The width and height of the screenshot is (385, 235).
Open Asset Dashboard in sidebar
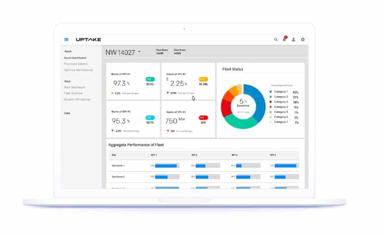coord(75,58)
